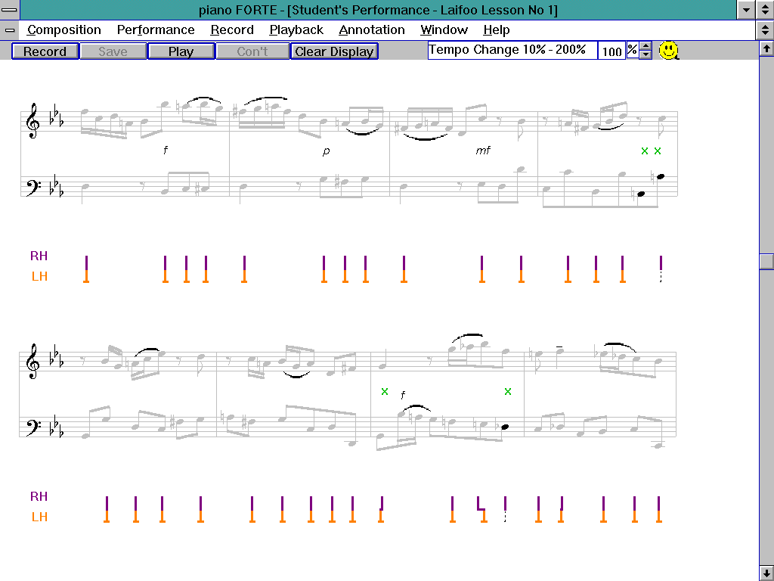
Task: Click the tempo percentage field showing 100
Action: pyautogui.click(x=611, y=51)
